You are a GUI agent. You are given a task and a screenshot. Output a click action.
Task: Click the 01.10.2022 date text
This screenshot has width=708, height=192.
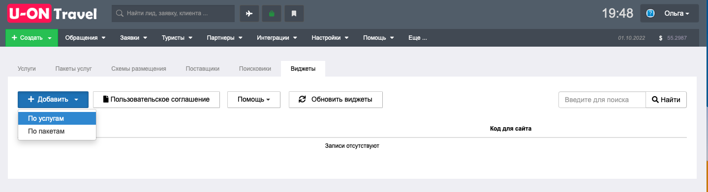(x=631, y=38)
